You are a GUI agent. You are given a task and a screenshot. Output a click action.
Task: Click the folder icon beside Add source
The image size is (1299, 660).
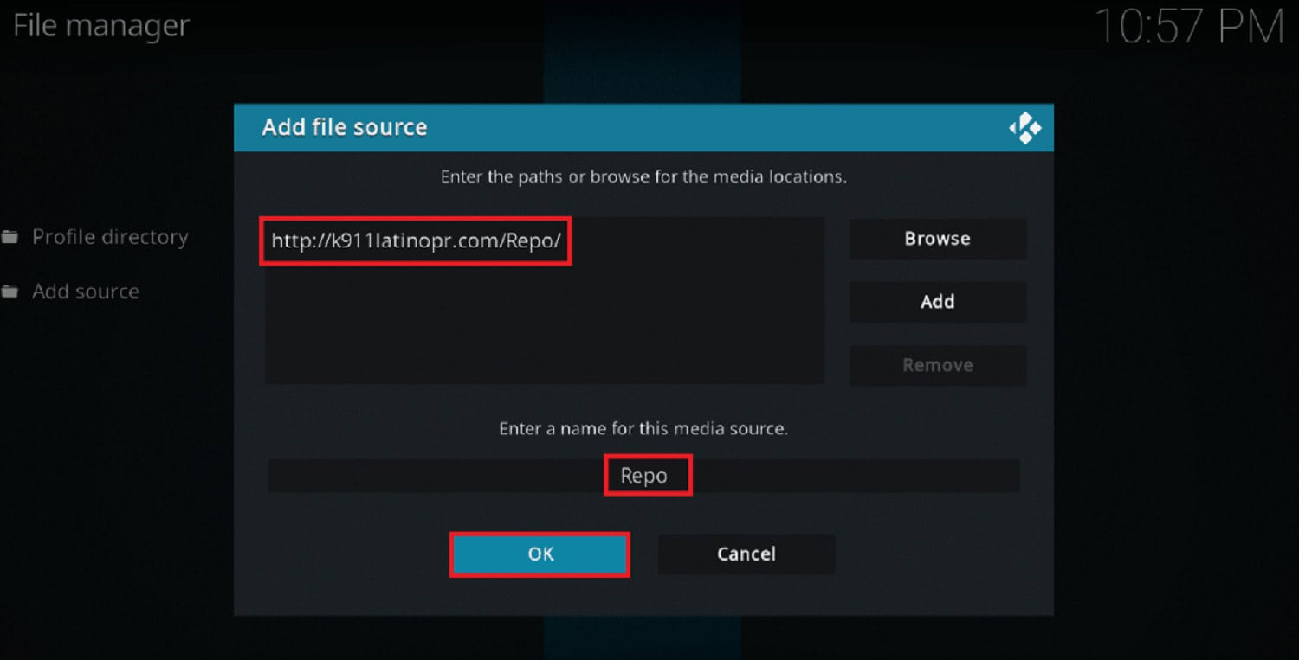click(10, 292)
